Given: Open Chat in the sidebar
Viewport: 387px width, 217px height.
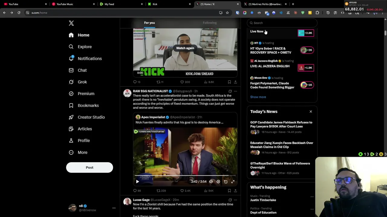Looking at the screenshot, I should [x=78, y=70].
